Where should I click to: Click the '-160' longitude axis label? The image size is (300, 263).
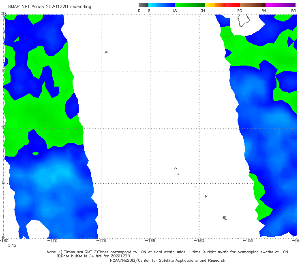coord(199,241)
